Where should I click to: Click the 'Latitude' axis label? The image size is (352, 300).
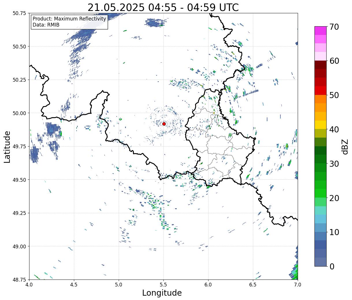tap(7, 147)
